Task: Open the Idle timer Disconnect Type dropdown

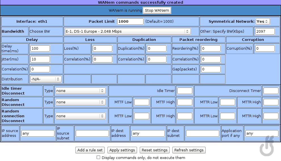Action: point(81,91)
